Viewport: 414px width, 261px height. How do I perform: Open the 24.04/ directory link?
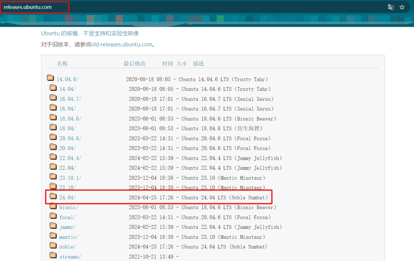(x=67, y=197)
